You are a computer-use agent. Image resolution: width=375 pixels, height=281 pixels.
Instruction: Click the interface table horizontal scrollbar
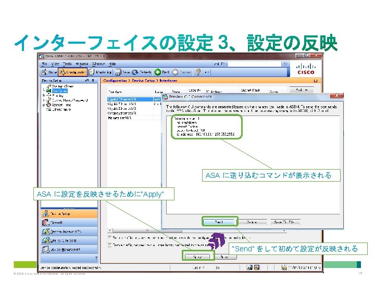[147, 231]
